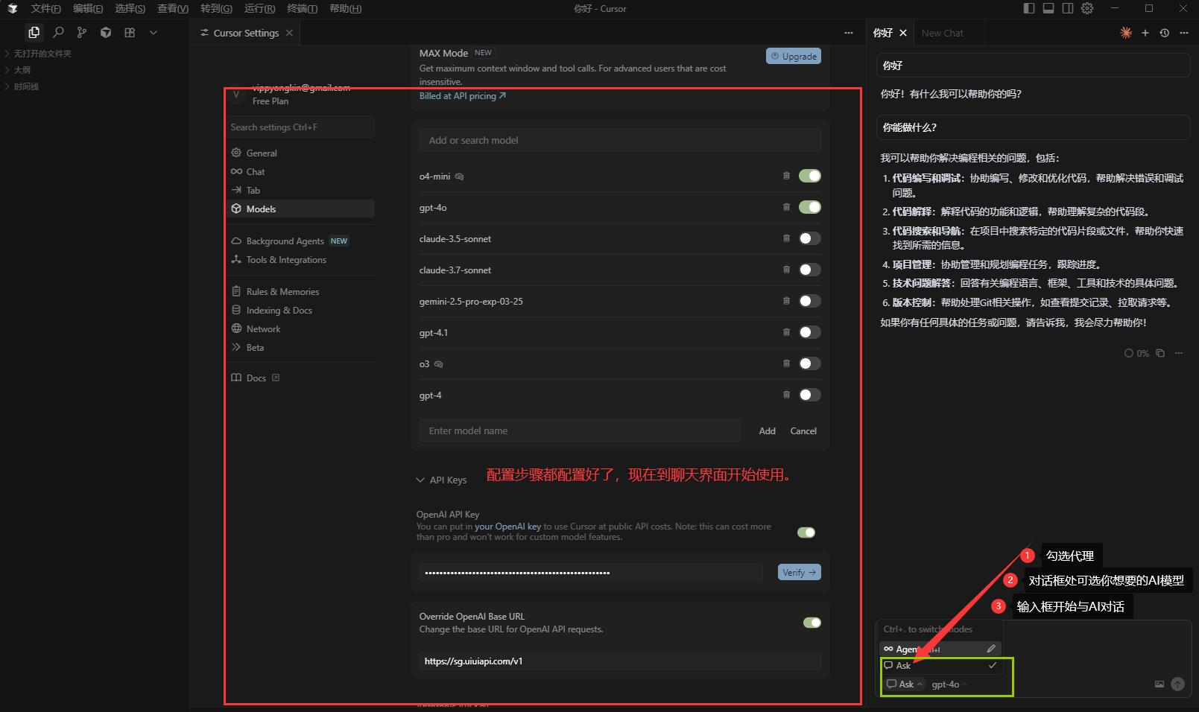This screenshot has height=712, width=1199.
Task: Toggle AI pane layout icon in title bar
Action: point(1068,8)
